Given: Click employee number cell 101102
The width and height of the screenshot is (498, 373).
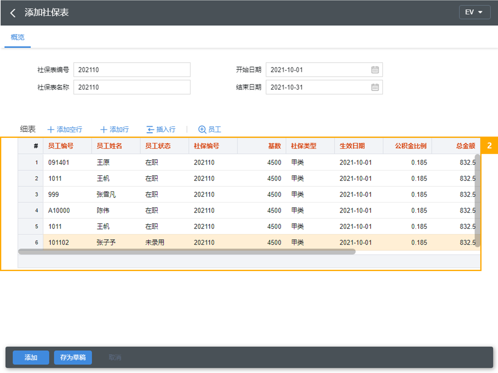Looking at the screenshot, I should point(67,243).
